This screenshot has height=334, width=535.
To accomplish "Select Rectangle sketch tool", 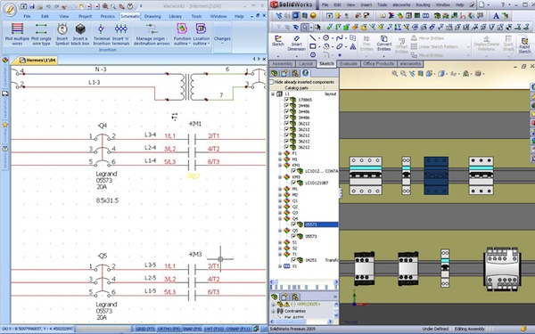I will pos(313,46).
